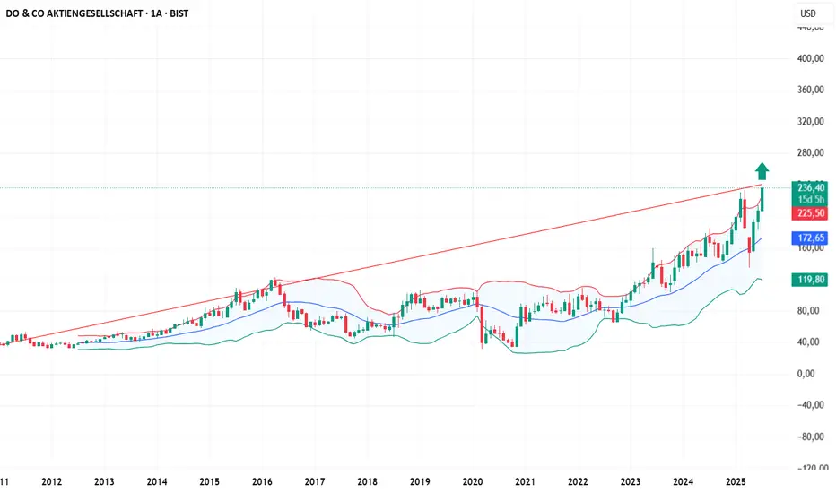This screenshot has width=836, height=493.
Task: Click the 80,00 price scale label
Action: tap(808, 311)
